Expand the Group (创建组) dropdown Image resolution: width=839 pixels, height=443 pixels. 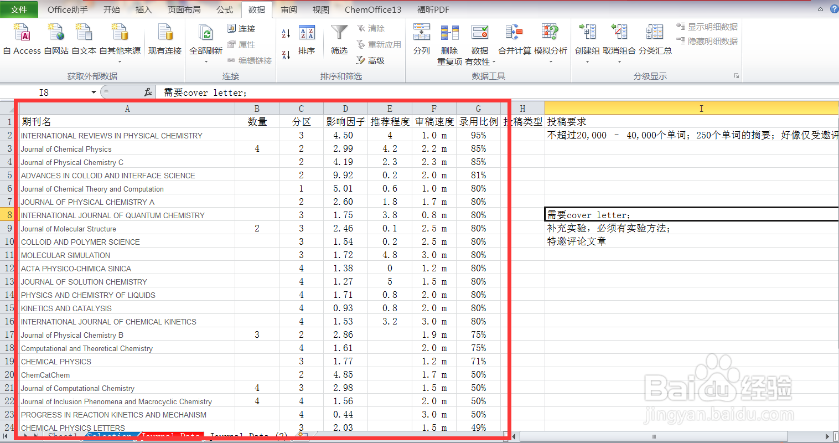pyautogui.click(x=587, y=61)
